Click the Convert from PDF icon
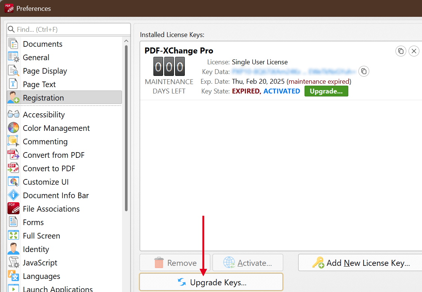The height and width of the screenshot is (292, 422). pyautogui.click(x=13, y=155)
